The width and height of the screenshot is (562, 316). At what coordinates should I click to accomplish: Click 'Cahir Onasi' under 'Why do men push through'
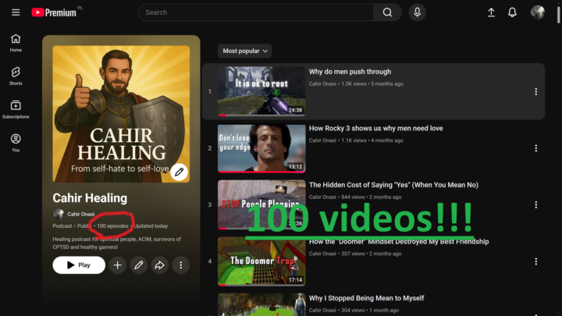tap(322, 83)
